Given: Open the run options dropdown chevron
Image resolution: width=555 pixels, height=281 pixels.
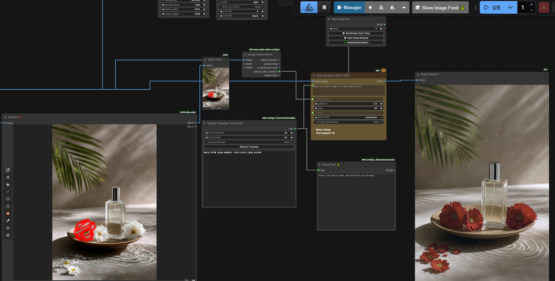Looking at the screenshot, I should 510,7.
